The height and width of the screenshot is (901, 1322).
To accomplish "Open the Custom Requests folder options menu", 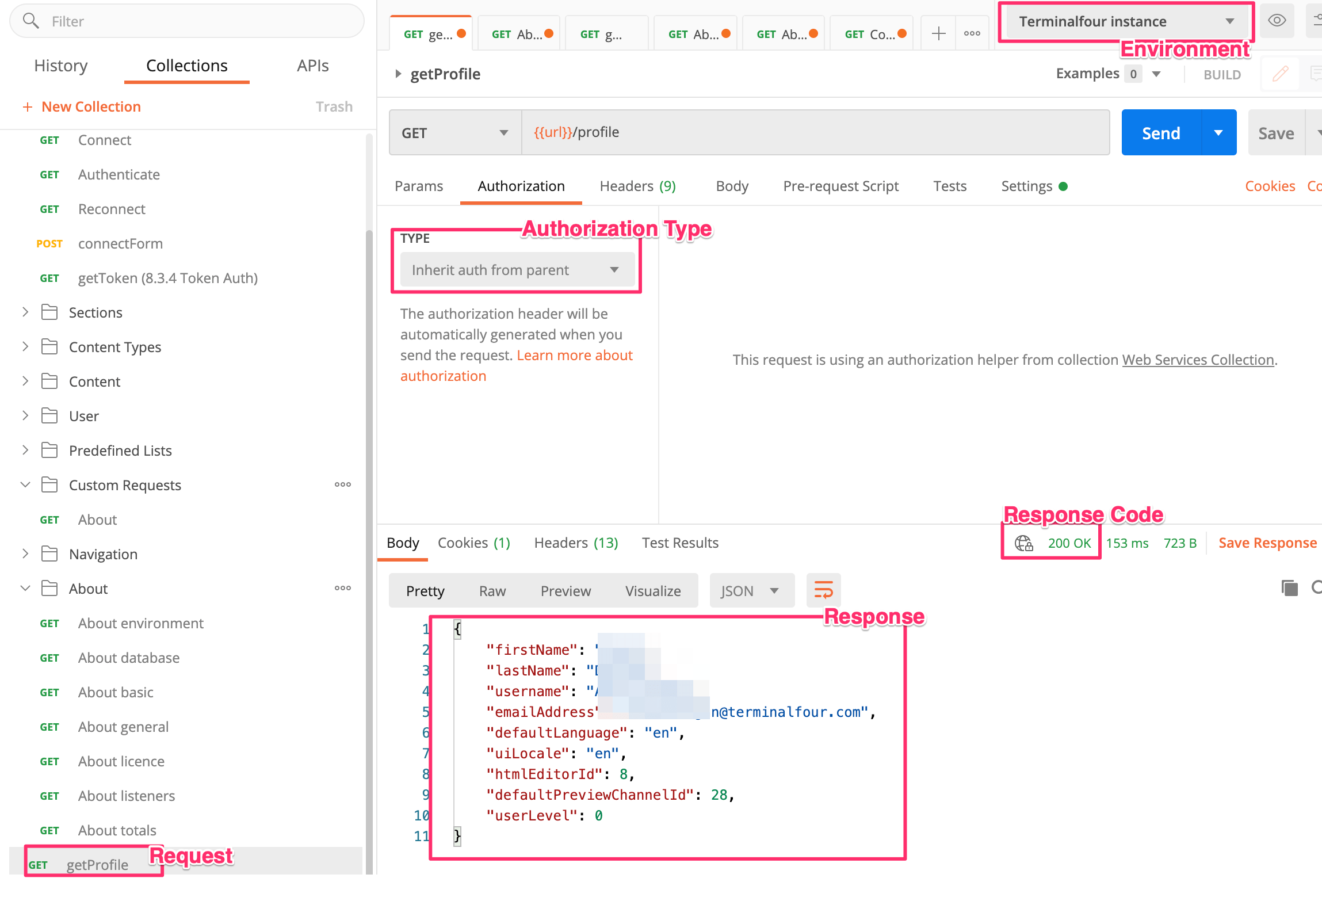I will click(x=342, y=484).
